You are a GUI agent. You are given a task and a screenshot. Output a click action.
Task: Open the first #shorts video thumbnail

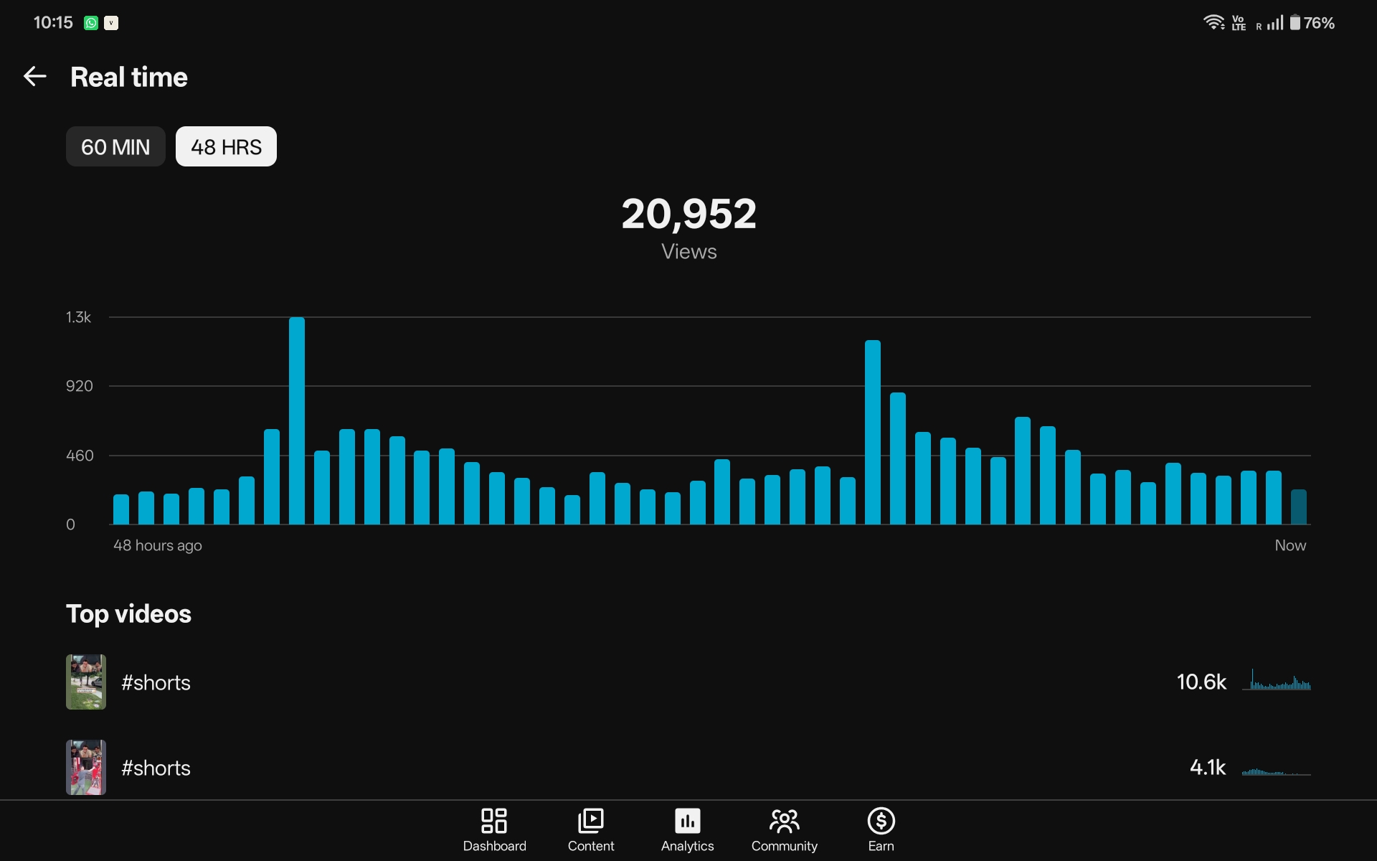[86, 682]
